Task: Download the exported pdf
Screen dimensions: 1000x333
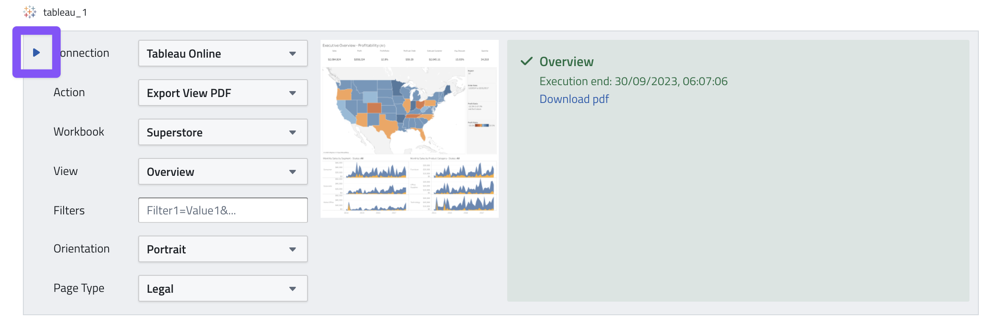Action: [x=574, y=99]
